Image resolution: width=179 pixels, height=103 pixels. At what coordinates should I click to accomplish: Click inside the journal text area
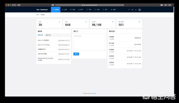89,43
